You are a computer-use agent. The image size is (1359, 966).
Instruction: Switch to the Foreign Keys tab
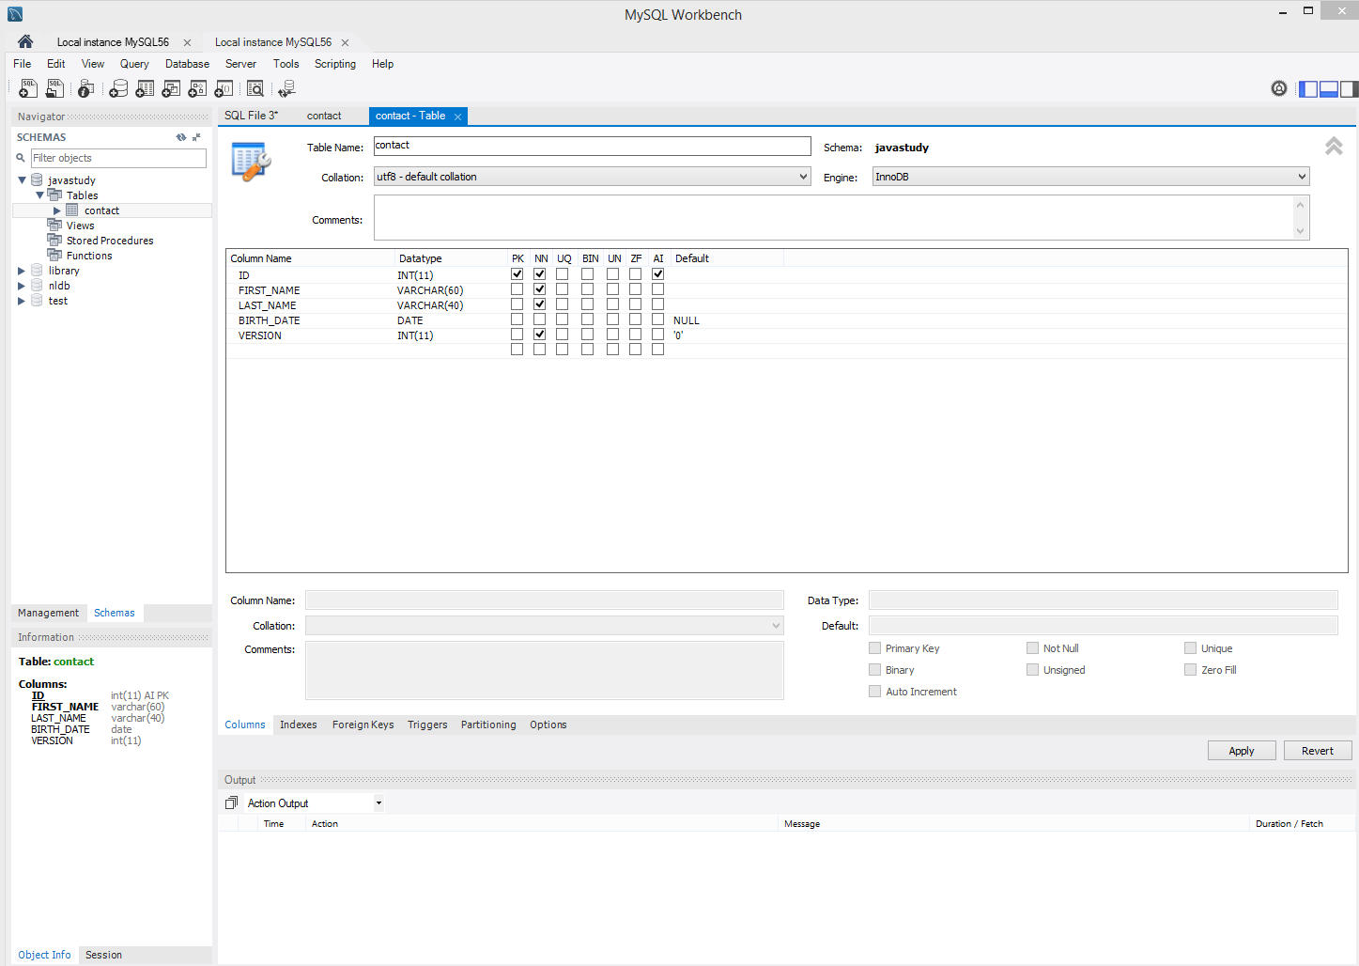[x=363, y=724]
